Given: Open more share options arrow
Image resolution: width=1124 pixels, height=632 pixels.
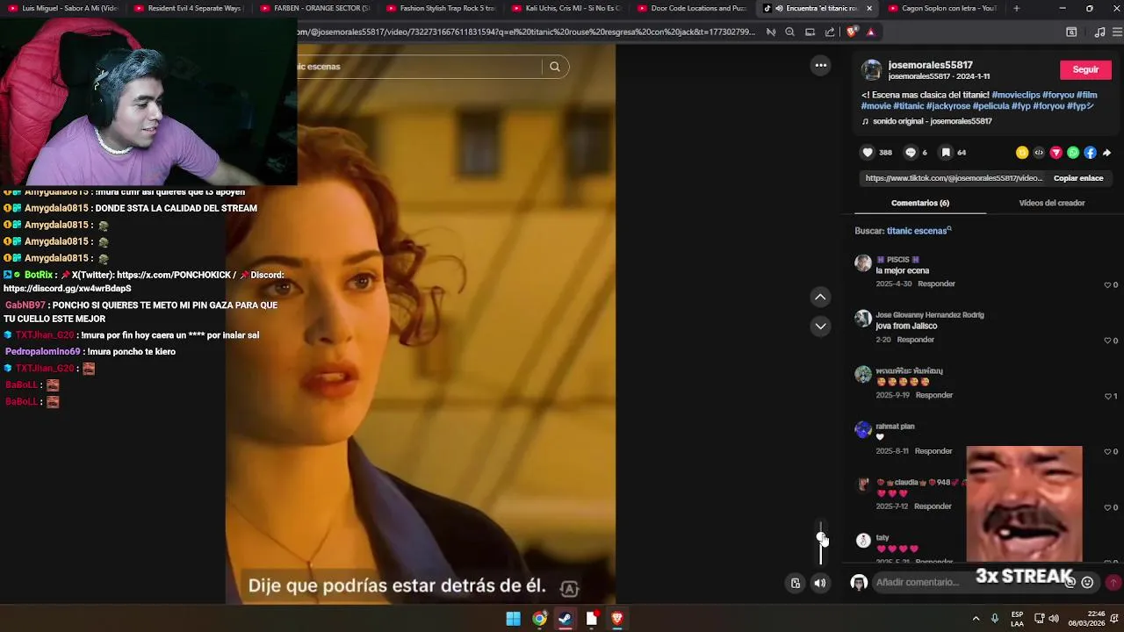Looking at the screenshot, I should click(1106, 153).
